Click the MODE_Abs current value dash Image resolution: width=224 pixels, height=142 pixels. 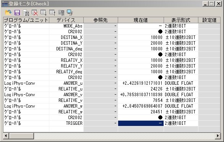(x=141, y=26)
